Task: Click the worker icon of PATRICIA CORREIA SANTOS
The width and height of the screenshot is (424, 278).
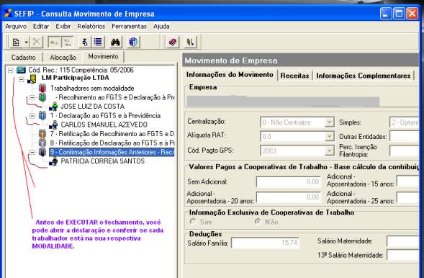Action: (54, 161)
